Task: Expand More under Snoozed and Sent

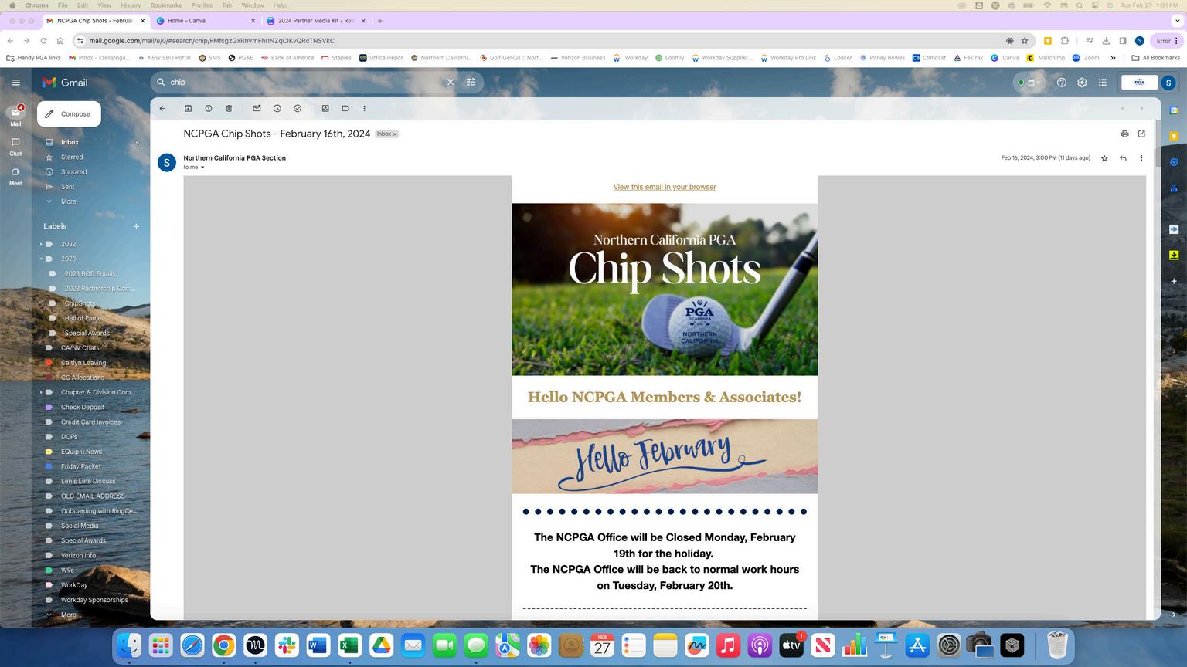Action: 68,201
